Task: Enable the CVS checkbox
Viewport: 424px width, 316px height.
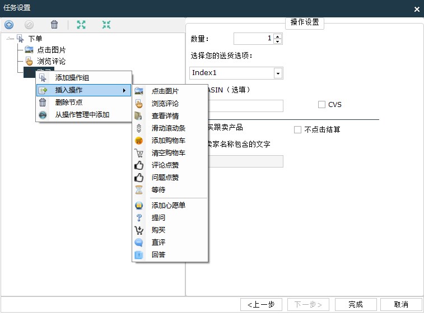Action: (322, 104)
